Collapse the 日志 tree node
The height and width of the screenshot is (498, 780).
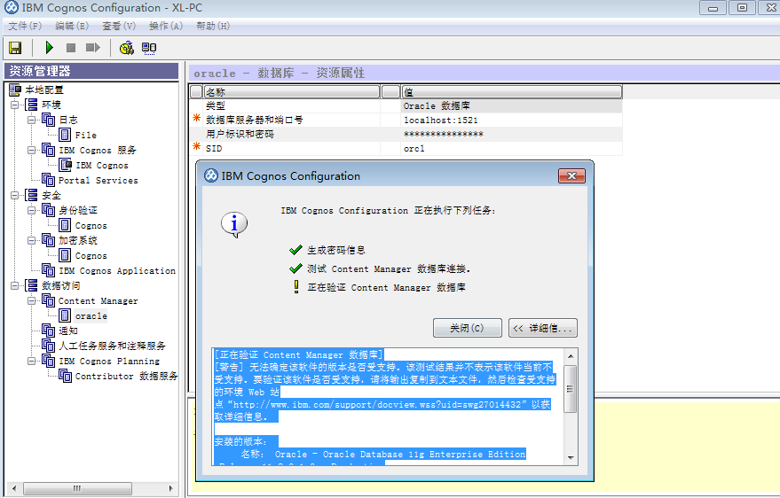pos(31,120)
